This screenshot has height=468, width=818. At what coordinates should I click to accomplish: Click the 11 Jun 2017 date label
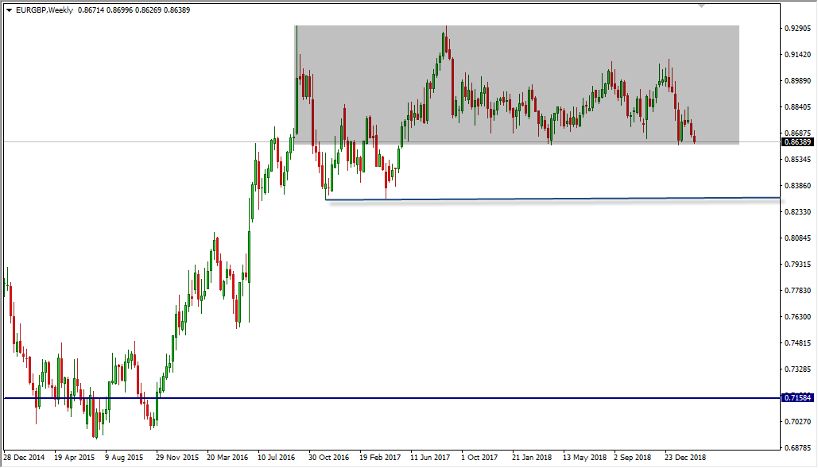(430, 457)
